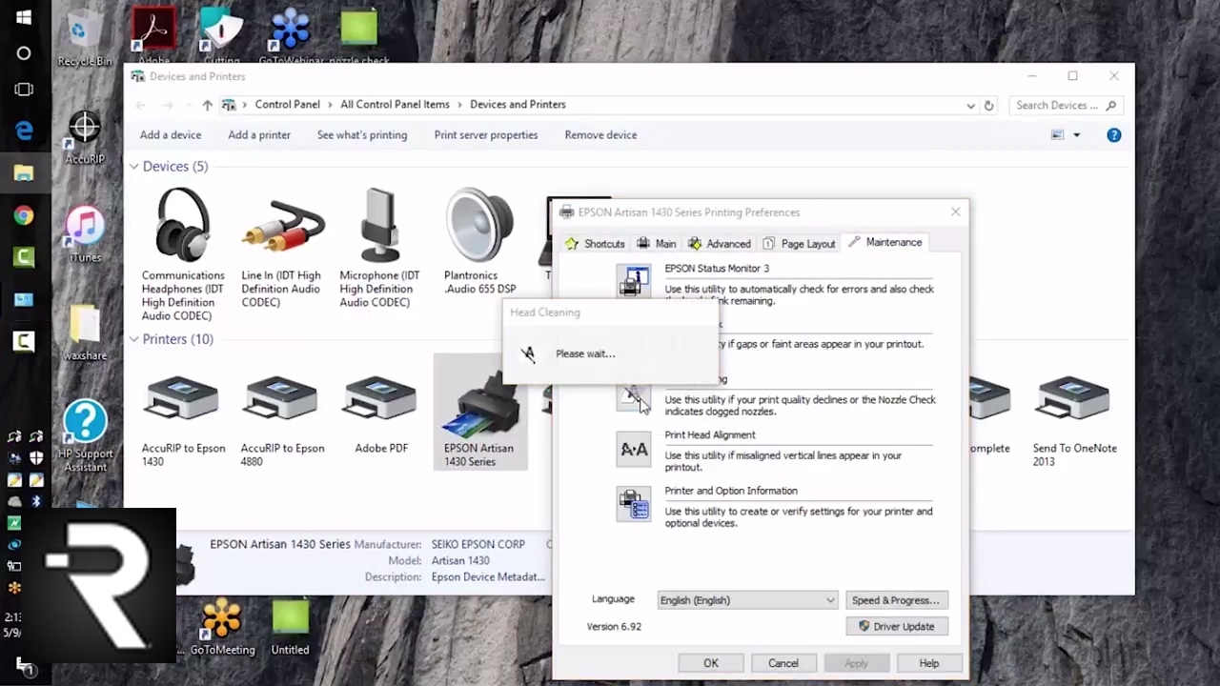
Task: Go up one level in Explorer
Action: click(x=207, y=105)
